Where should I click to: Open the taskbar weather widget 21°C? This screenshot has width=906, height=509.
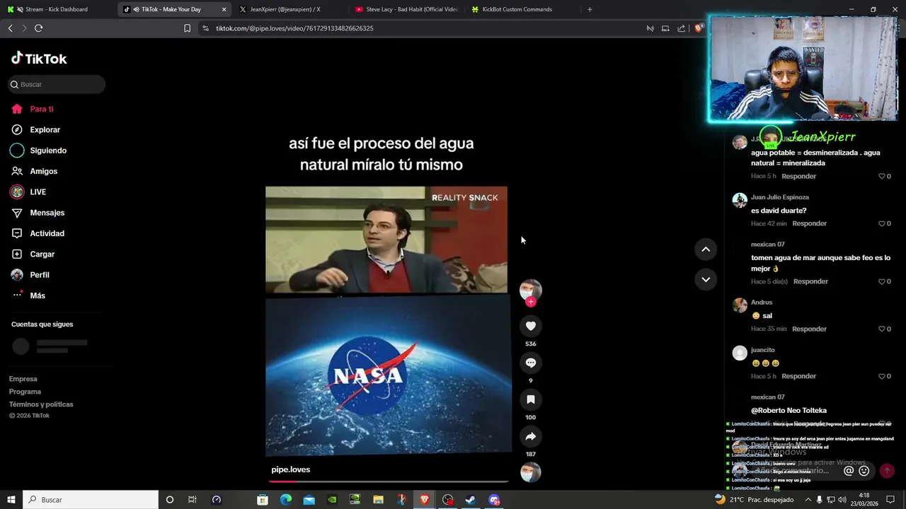(755, 500)
